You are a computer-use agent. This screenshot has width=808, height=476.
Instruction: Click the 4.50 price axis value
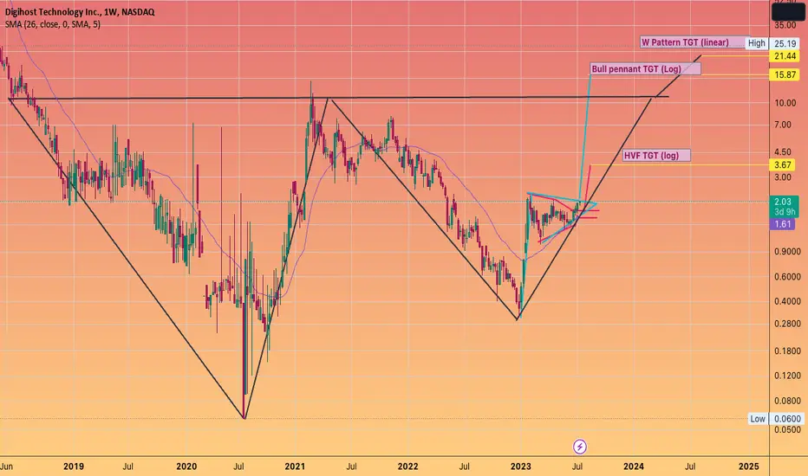click(x=783, y=151)
